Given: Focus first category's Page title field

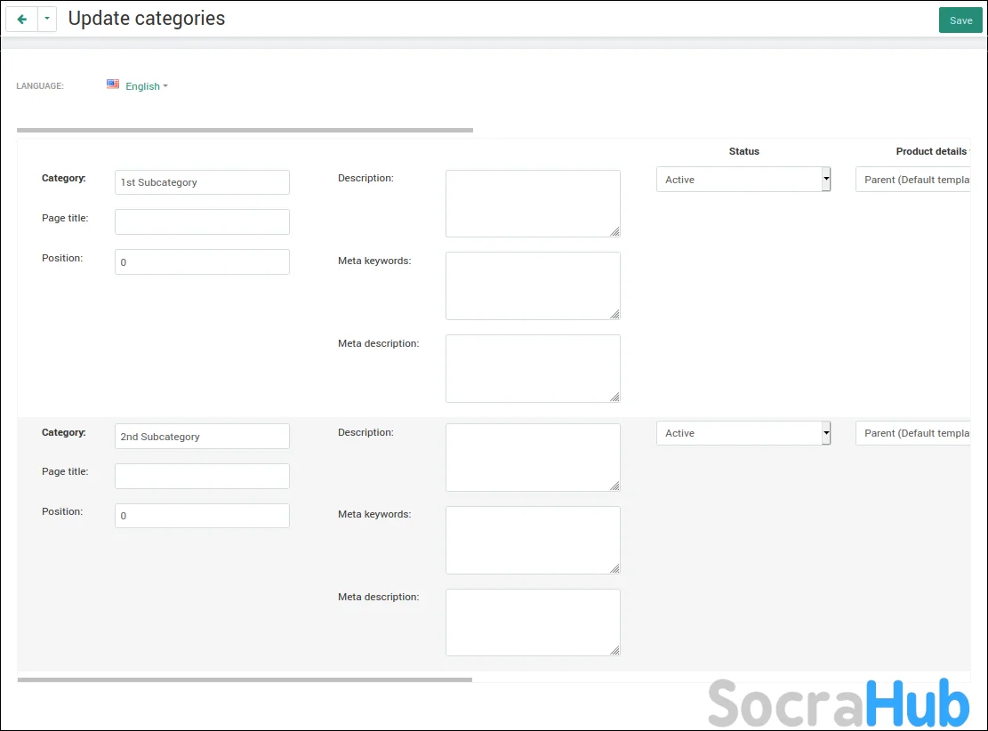Looking at the screenshot, I should (x=202, y=221).
